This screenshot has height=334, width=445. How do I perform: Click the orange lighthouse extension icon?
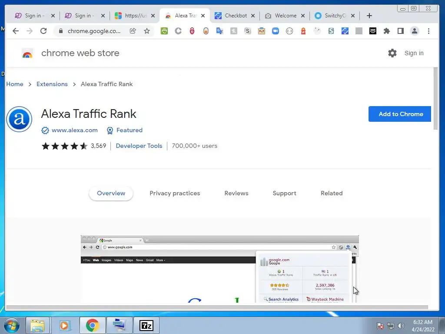(x=303, y=31)
